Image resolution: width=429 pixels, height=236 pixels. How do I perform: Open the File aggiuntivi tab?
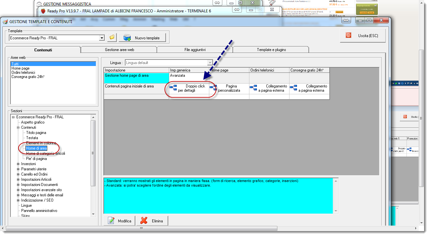[195, 50]
